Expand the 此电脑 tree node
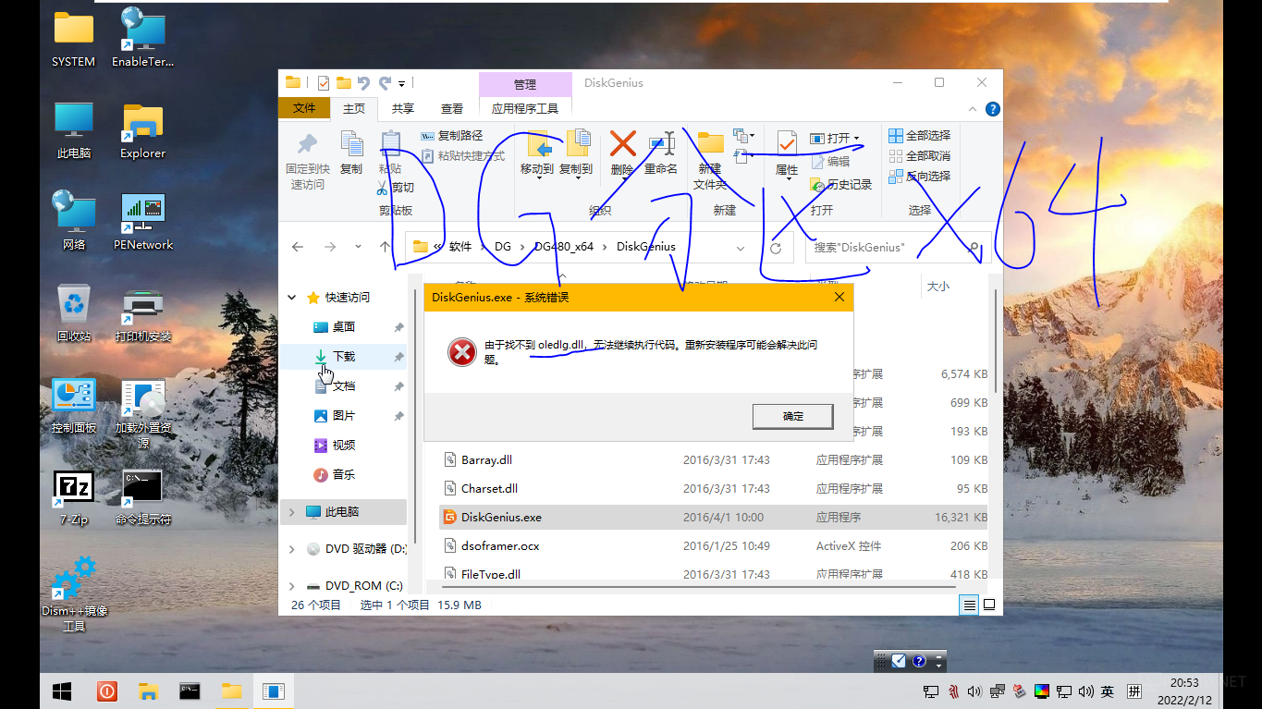The height and width of the screenshot is (709, 1262). coord(292,512)
